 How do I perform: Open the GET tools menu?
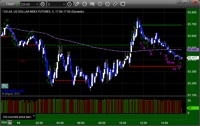pyautogui.click(x=92, y=4)
